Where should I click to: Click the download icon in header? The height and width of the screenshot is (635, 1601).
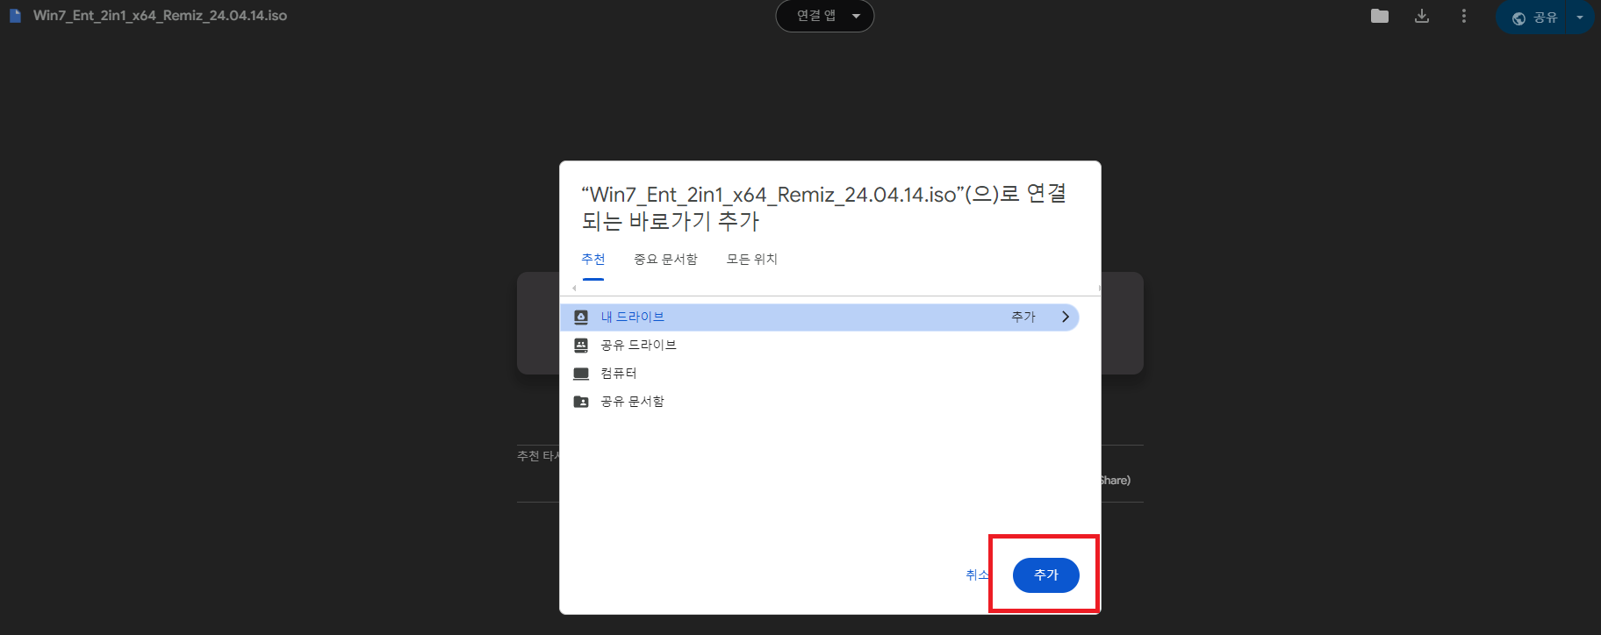click(1422, 16)
